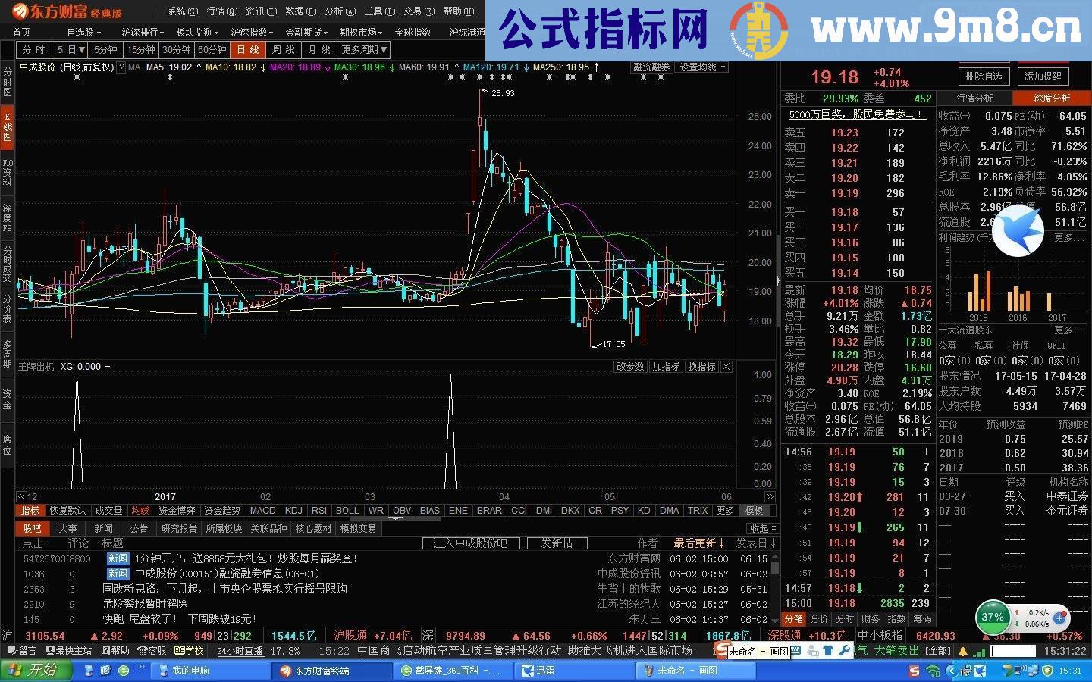The height and width of the screenshot is (682, 1092).
Task: Collapse panel using 收起 button
Action: tap(761, 528)
